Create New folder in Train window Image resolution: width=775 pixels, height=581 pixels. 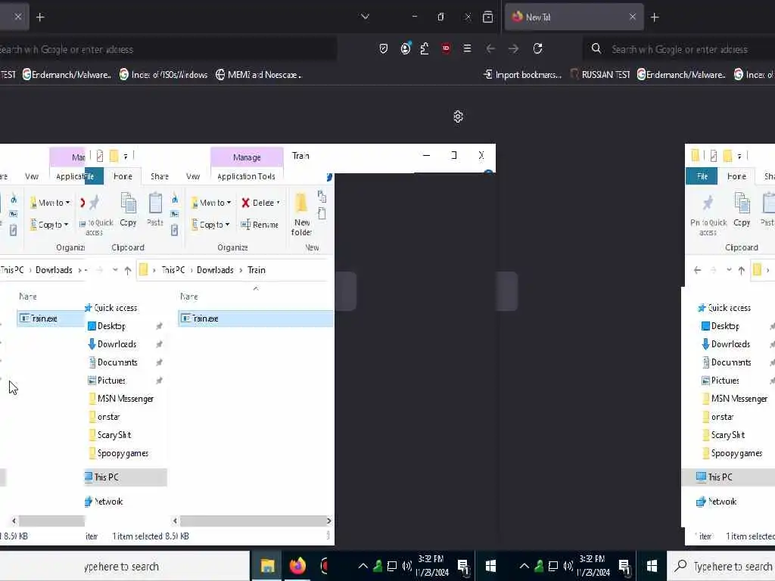tap(301, 215)
